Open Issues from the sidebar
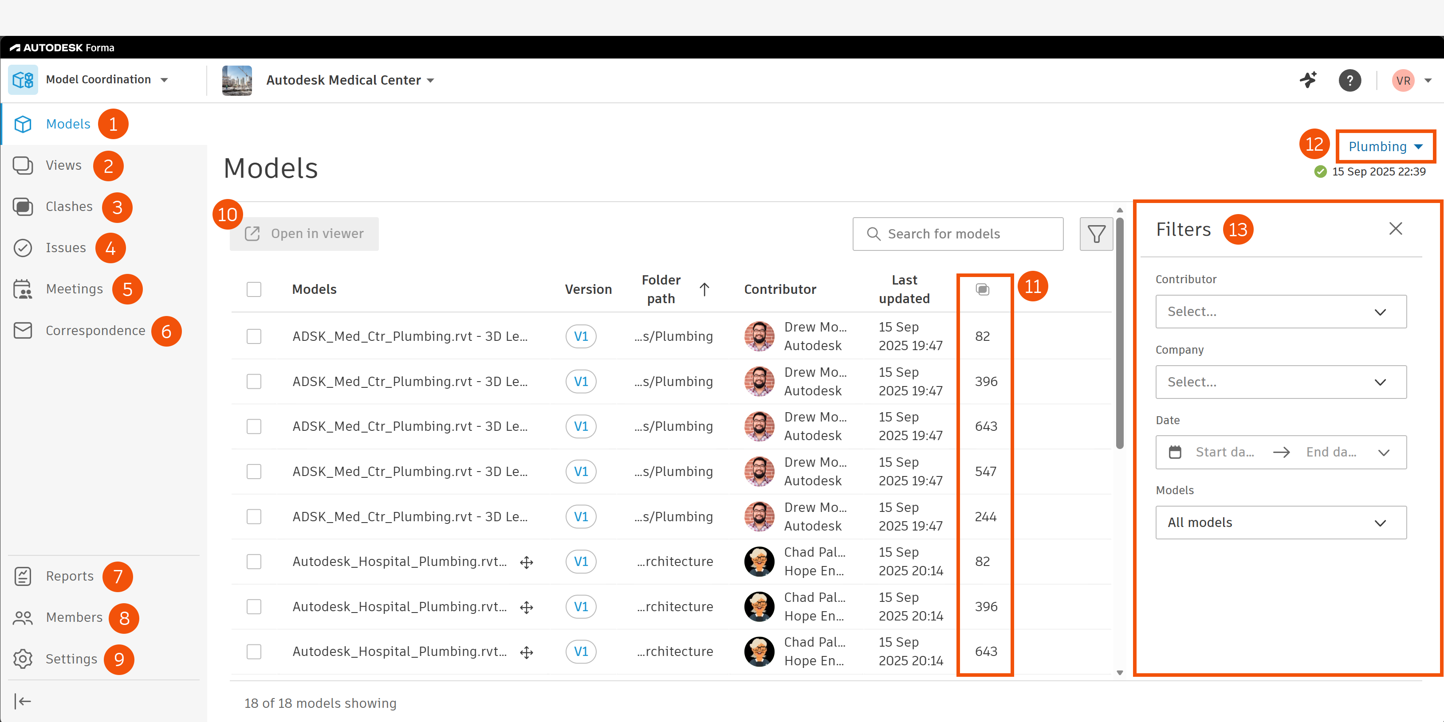1444x722 pixels. [x=66, y=248]
